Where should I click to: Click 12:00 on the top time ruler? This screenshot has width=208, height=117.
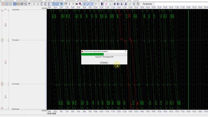pos(119,7)
